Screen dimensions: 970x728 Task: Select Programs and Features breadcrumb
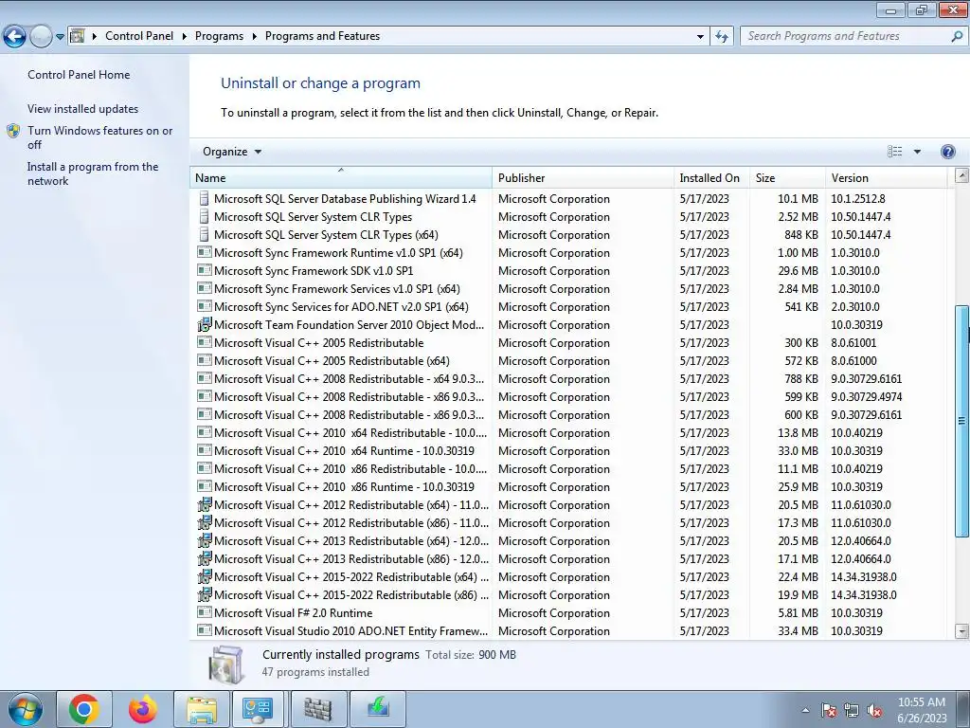click(x=322, y=36)
